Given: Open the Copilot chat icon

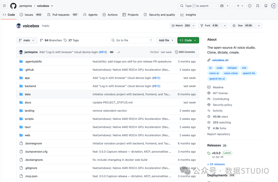Looking at the screenshot, I should (x=222, y=6).
